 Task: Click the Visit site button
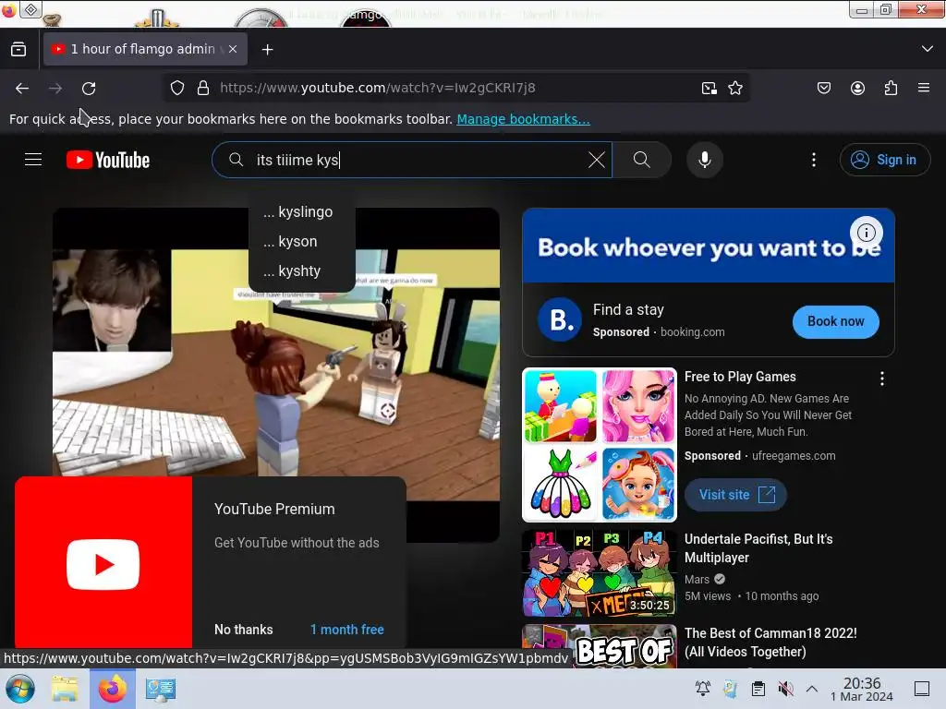pos(735,495)
